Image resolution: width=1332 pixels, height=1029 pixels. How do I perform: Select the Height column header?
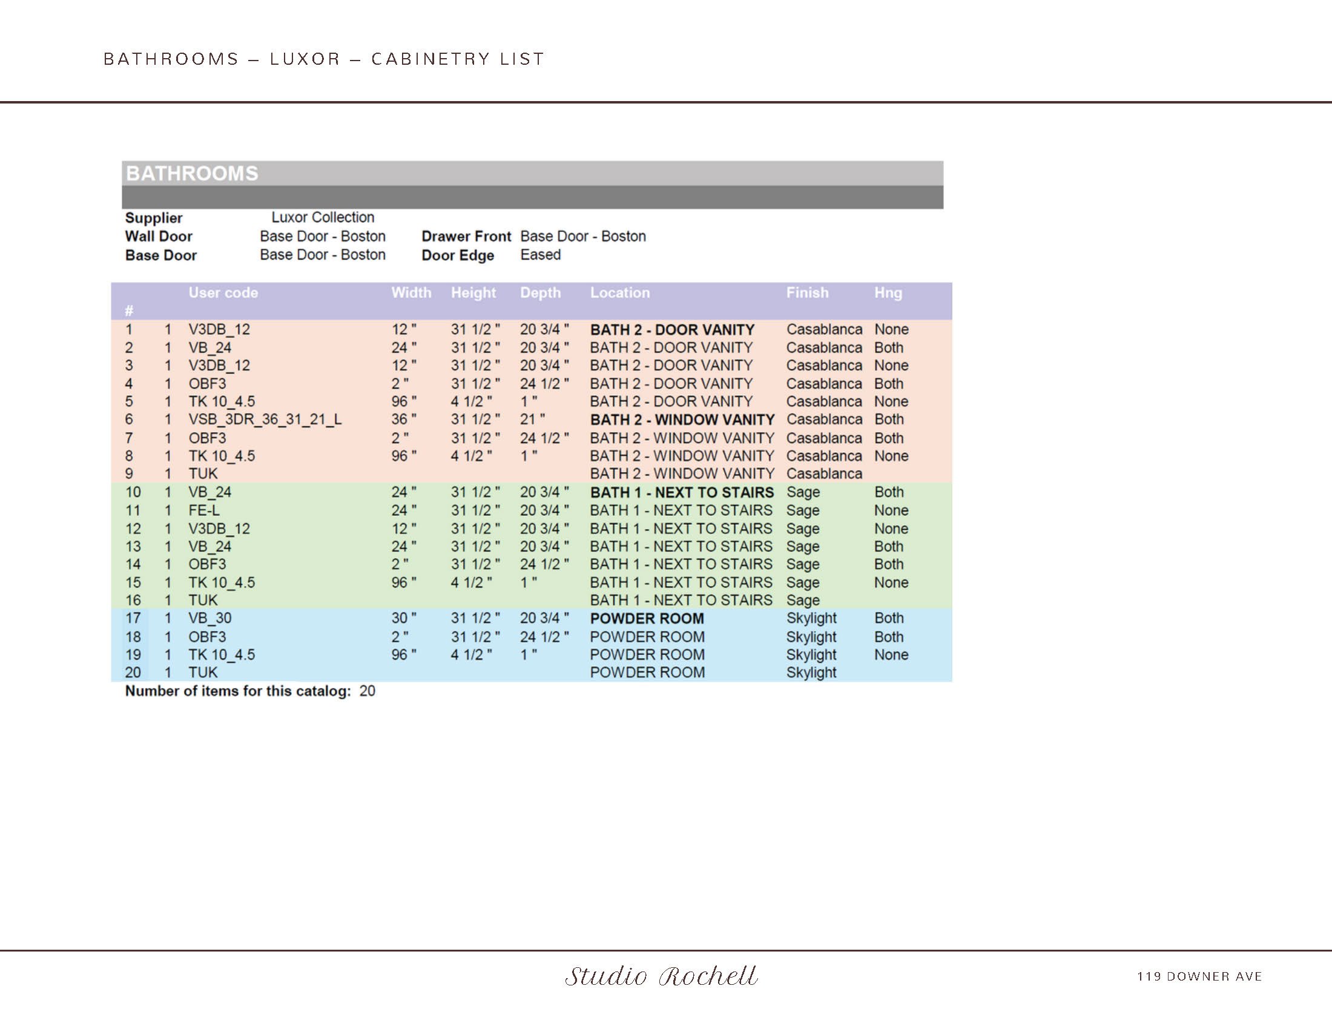474,292
